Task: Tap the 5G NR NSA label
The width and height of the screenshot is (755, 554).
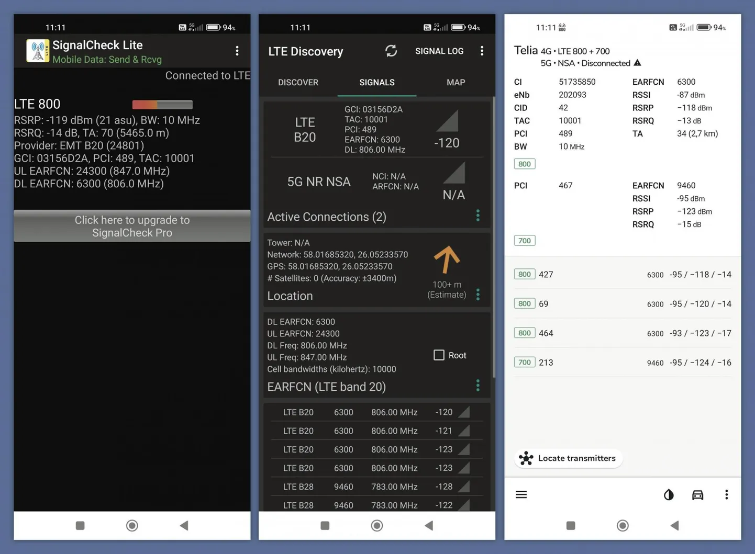Action: (x=319, y=182)
